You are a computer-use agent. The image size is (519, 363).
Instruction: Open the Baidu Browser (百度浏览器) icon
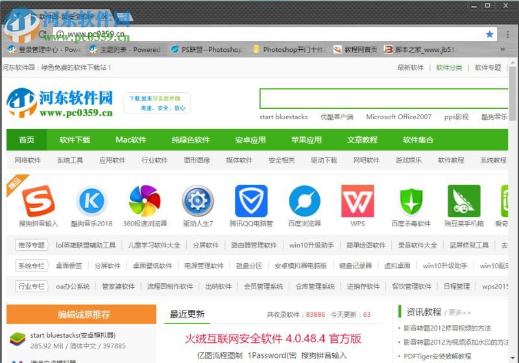tap(304, 201)
